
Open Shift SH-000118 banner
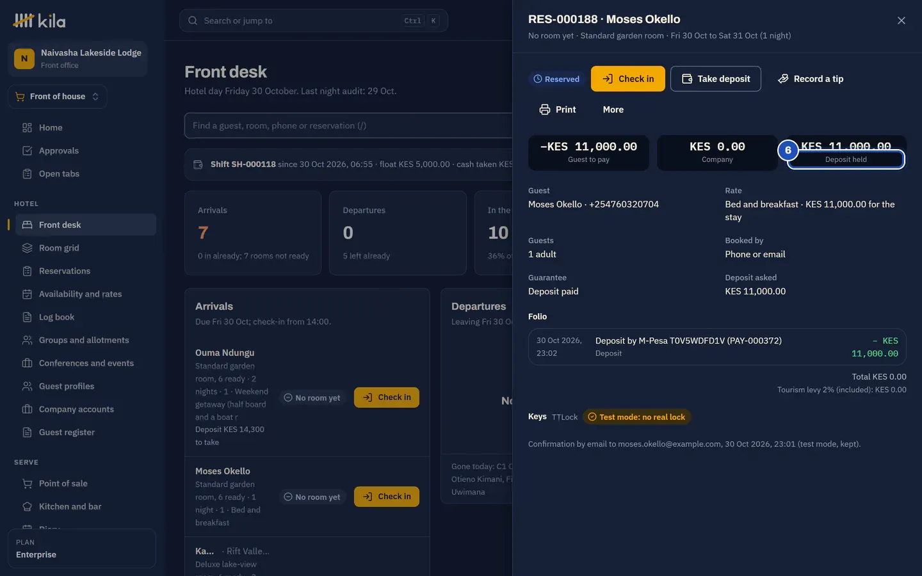348,164
